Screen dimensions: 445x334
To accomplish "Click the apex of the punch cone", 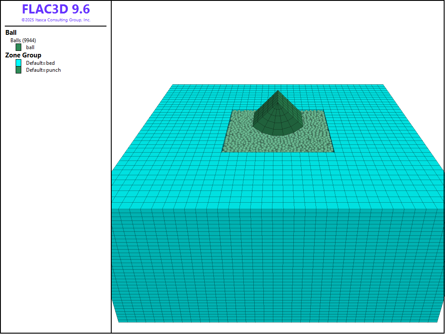I will point(278,91).
